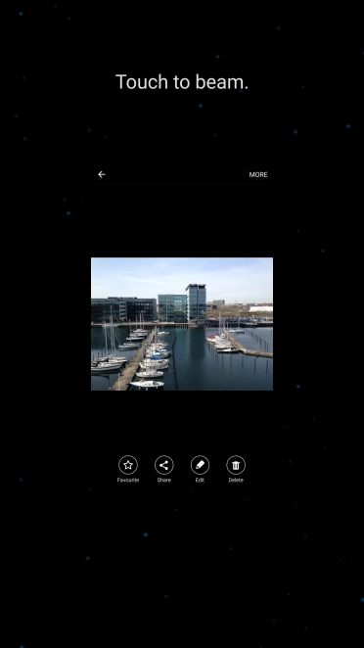
Task: Tap the 'Touch to beam.' heading
Action: click(182, 82)
